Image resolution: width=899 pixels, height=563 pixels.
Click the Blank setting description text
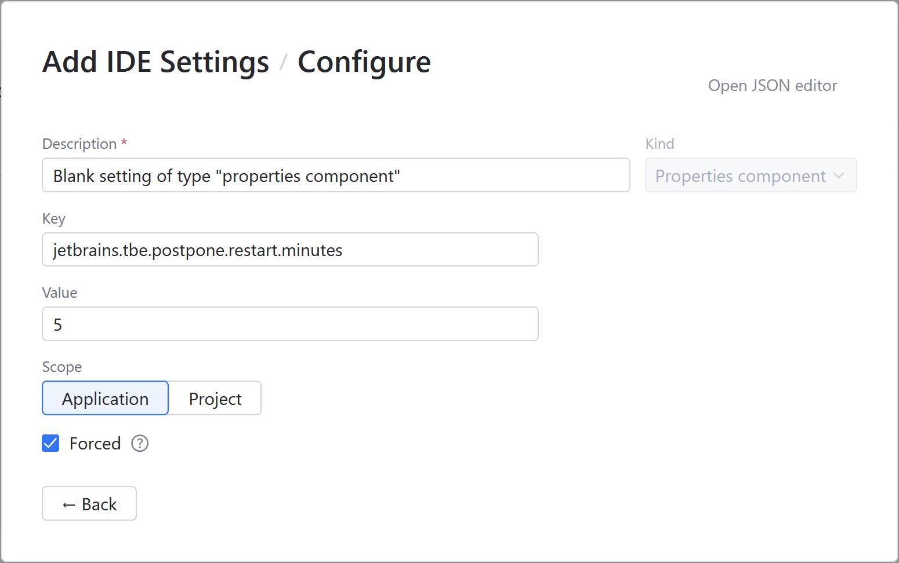pos(226,176)
